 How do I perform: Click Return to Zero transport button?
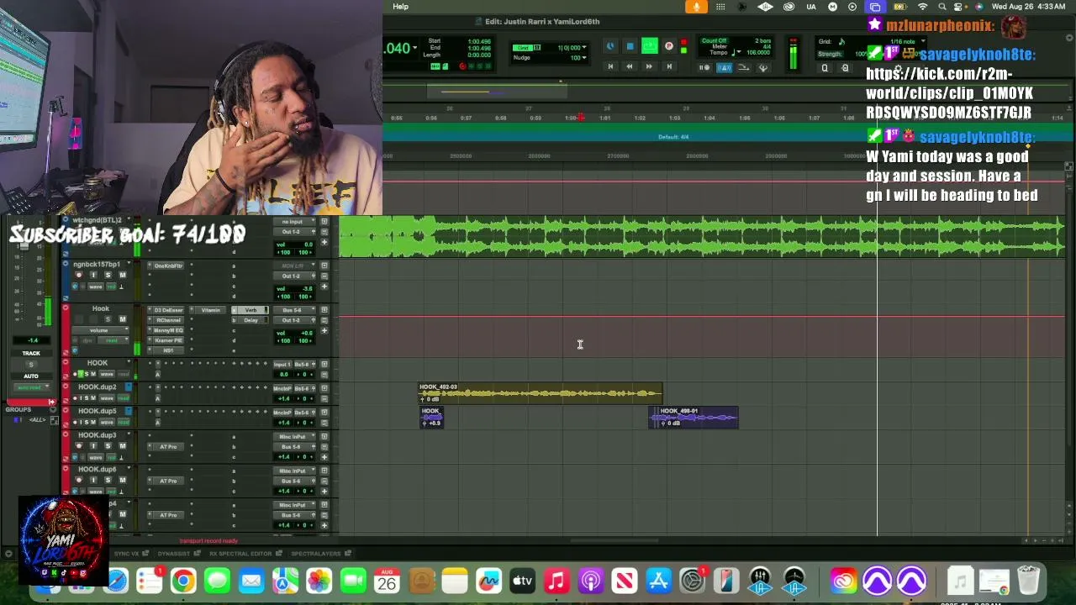[x=610, y=66]
